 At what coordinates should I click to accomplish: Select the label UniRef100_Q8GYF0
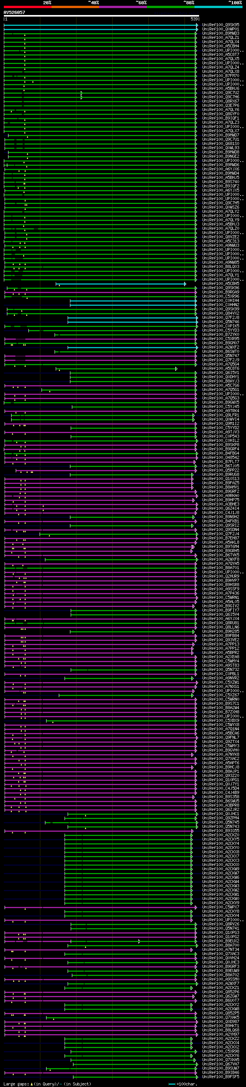click(x=221, y=114)
